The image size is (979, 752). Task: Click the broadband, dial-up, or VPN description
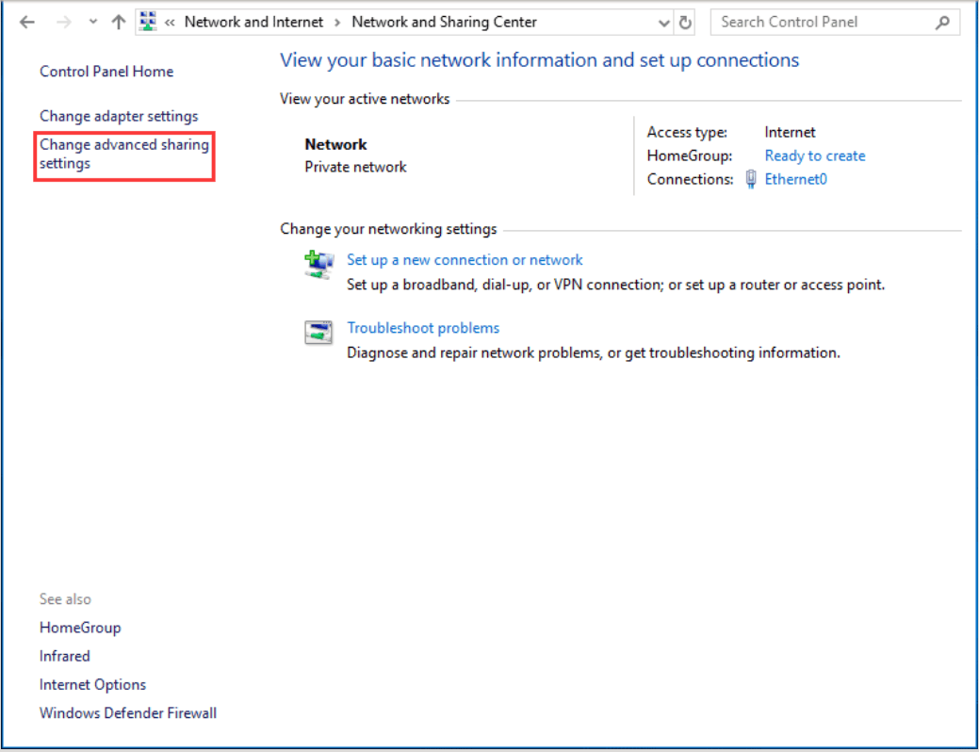click(615, 285)
